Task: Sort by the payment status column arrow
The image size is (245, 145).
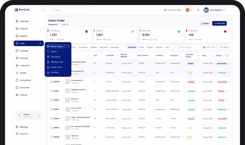Action: 198,55
